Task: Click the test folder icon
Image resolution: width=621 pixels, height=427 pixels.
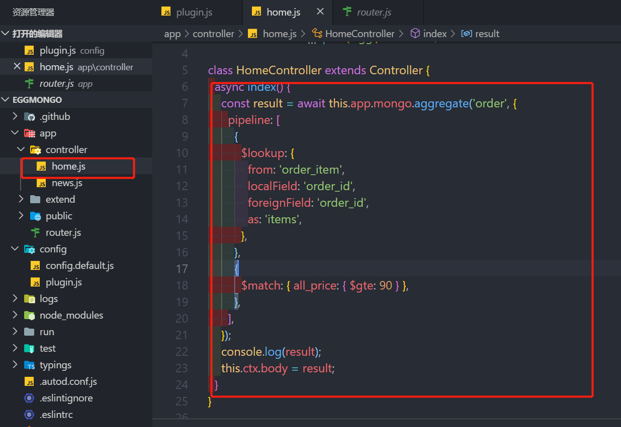Action: tap(30, 348)
